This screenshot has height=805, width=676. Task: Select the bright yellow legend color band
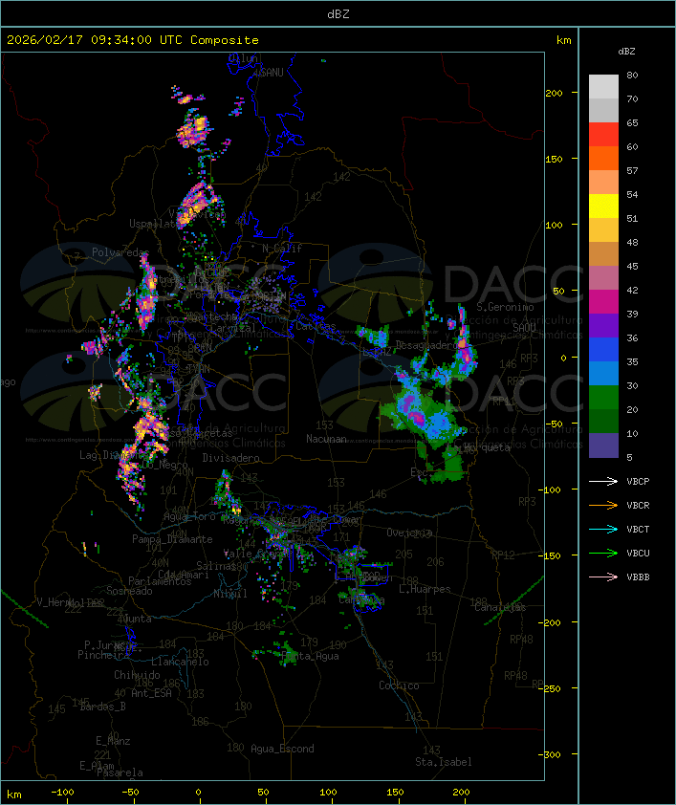coord(603,207)
